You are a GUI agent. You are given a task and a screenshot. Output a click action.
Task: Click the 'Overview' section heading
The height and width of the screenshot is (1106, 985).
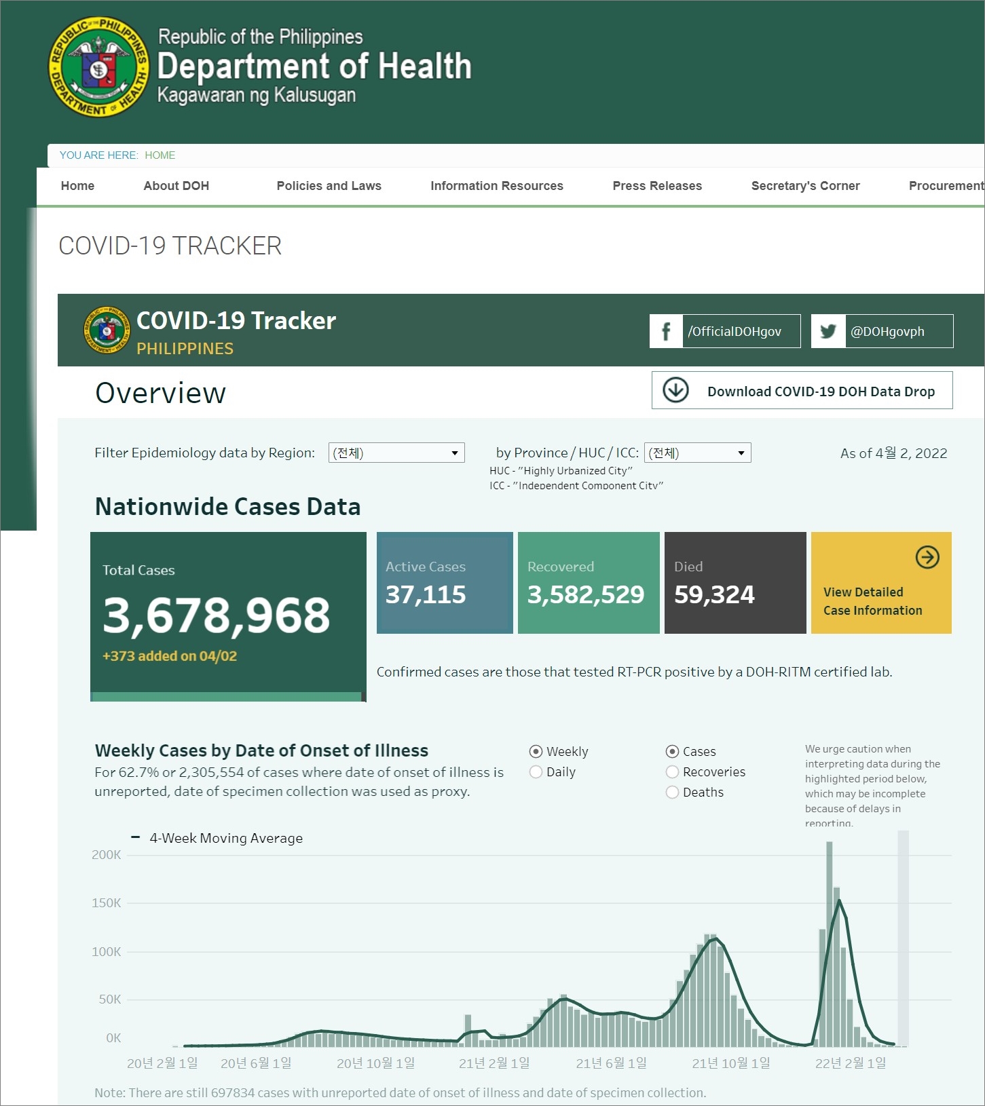click(160, 393)
